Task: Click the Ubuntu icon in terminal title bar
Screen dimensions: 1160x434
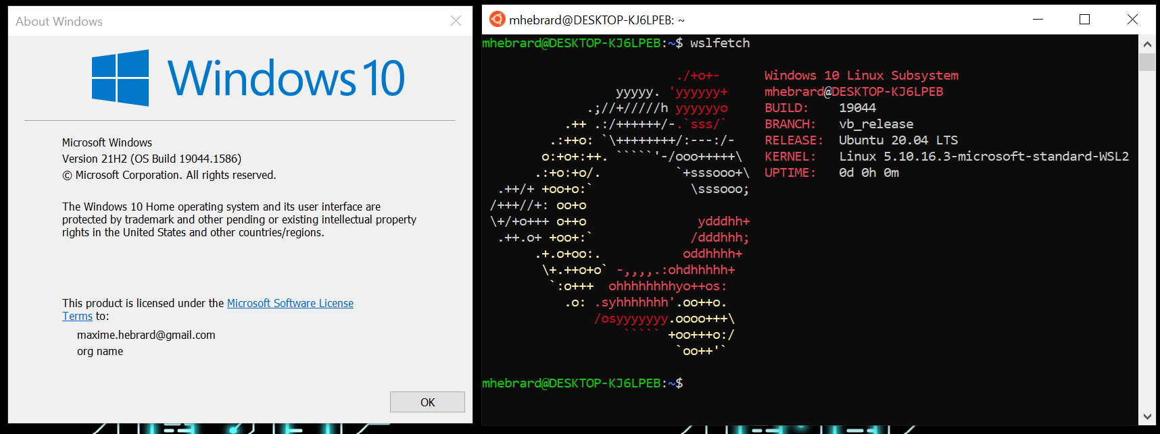Action: [x=497, y=20]
